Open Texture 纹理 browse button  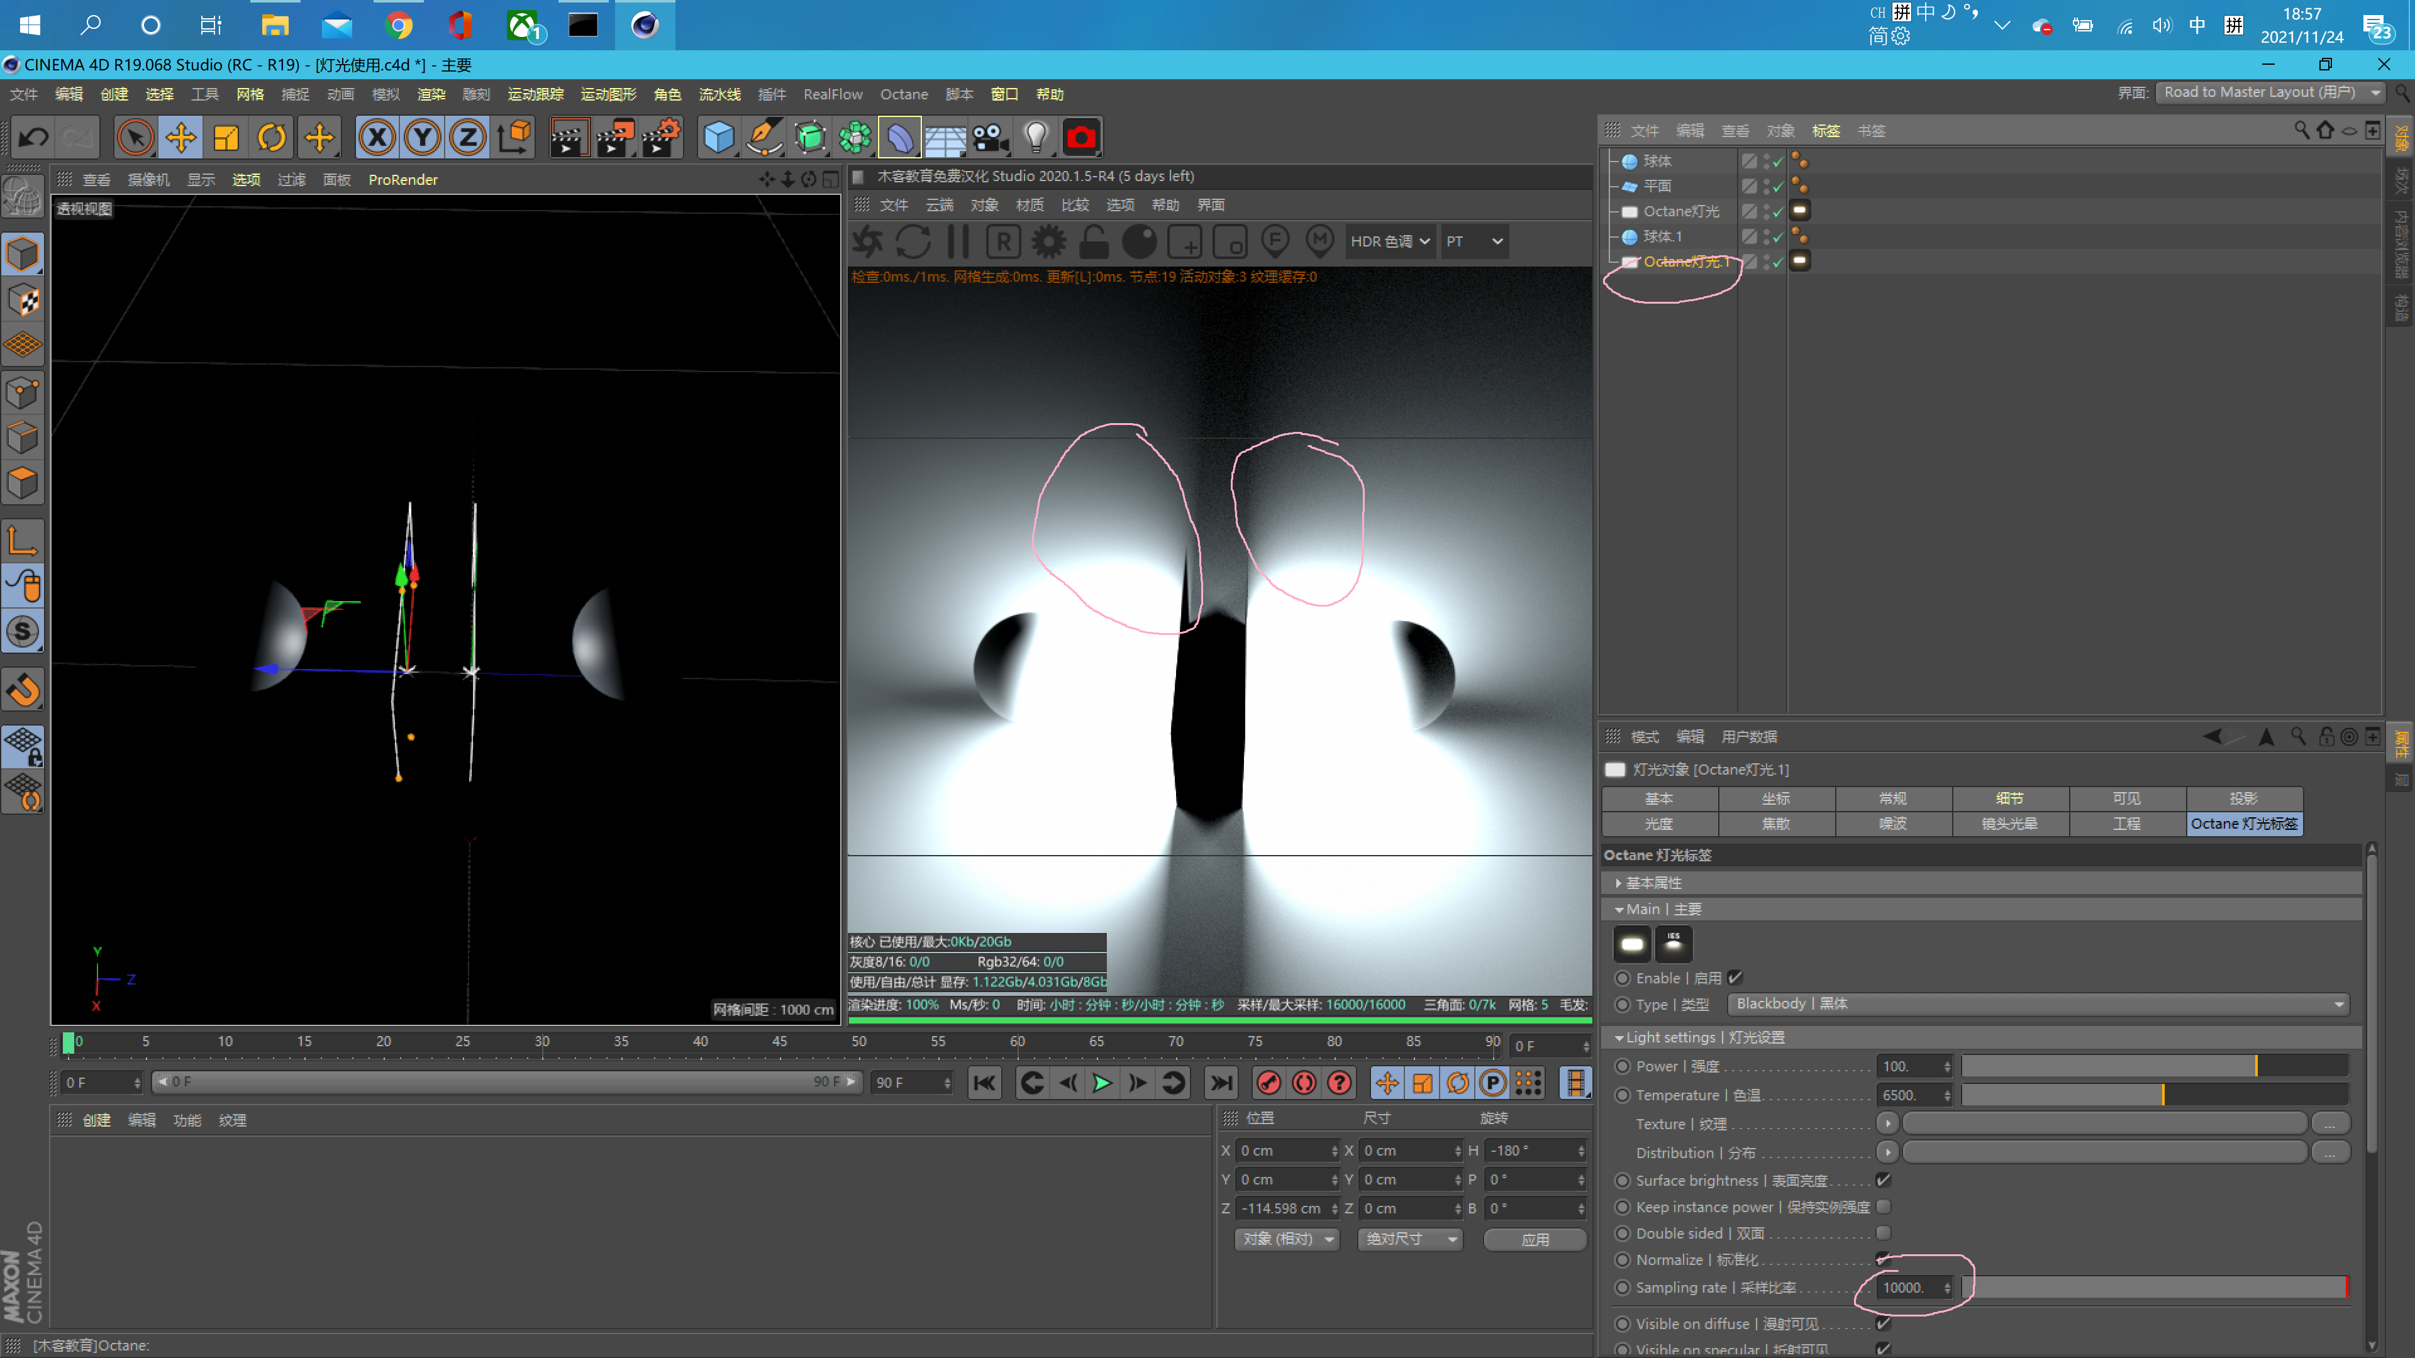point(2329,1123)
